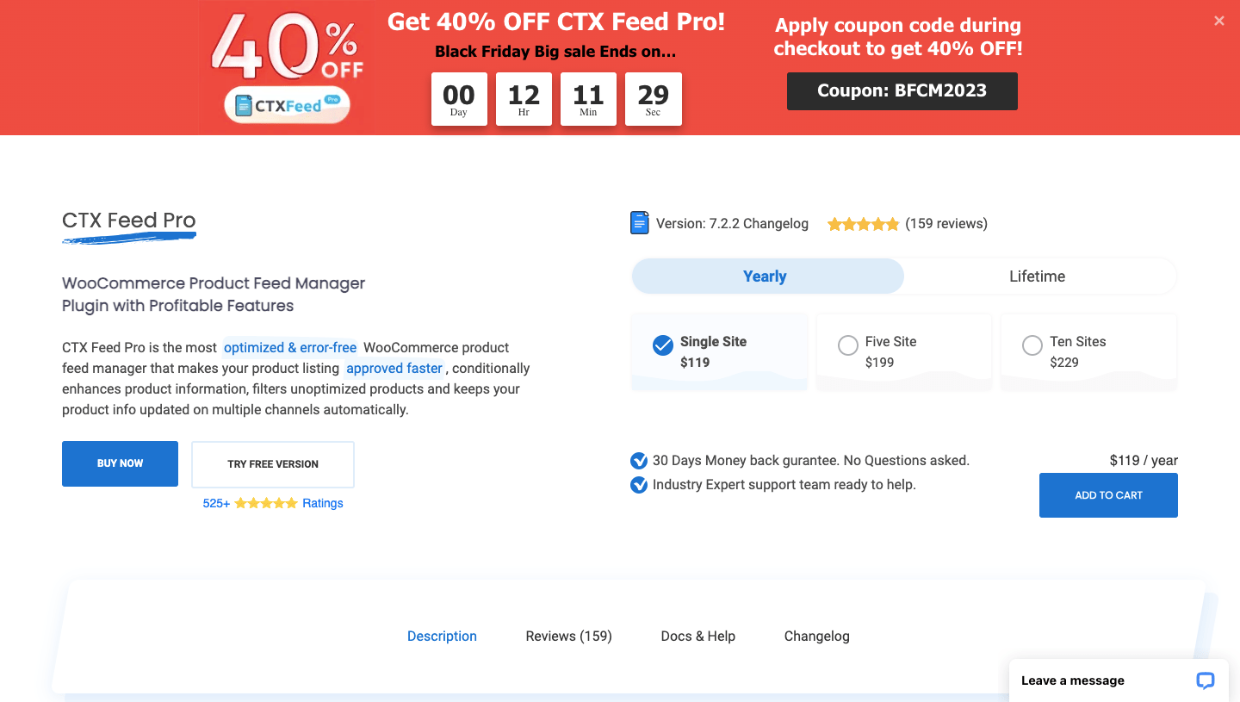
Task: Click the checkmark icon beside money back guarantee
Action: click(x=639, y=461)
